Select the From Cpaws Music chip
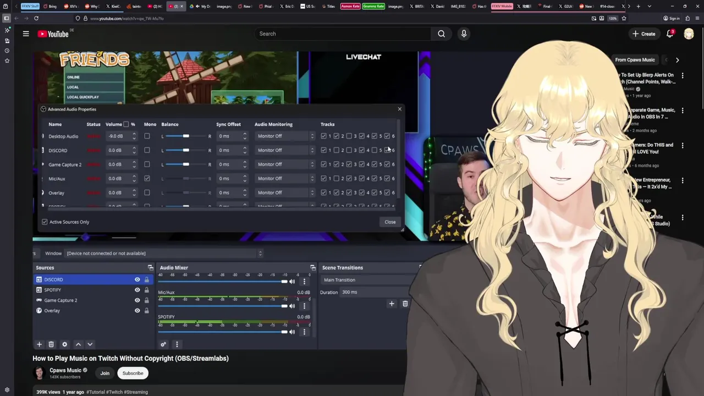 pos(635,60)
